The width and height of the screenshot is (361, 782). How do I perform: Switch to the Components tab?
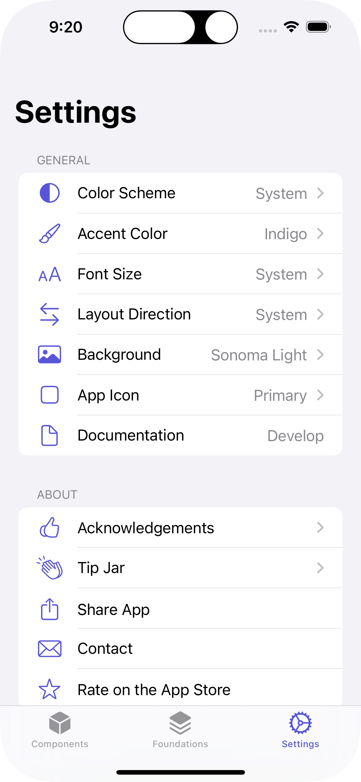(60, 730)
